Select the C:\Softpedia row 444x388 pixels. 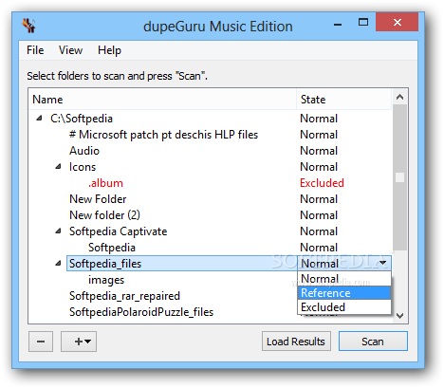(x=82, y=119)
